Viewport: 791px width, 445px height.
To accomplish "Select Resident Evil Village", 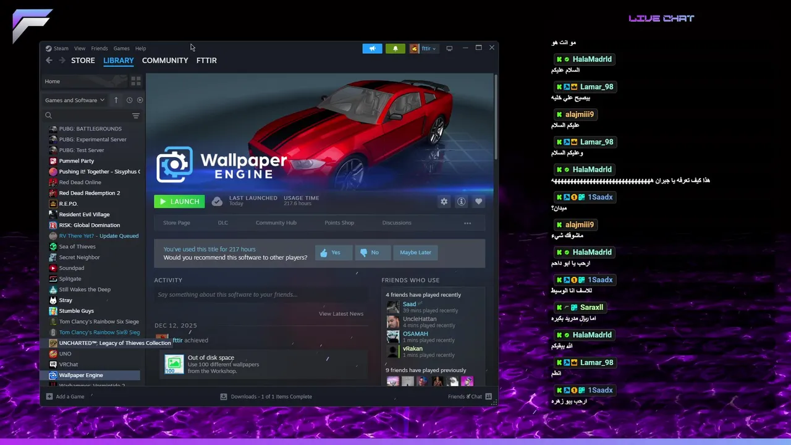I will tap(84, 214).
